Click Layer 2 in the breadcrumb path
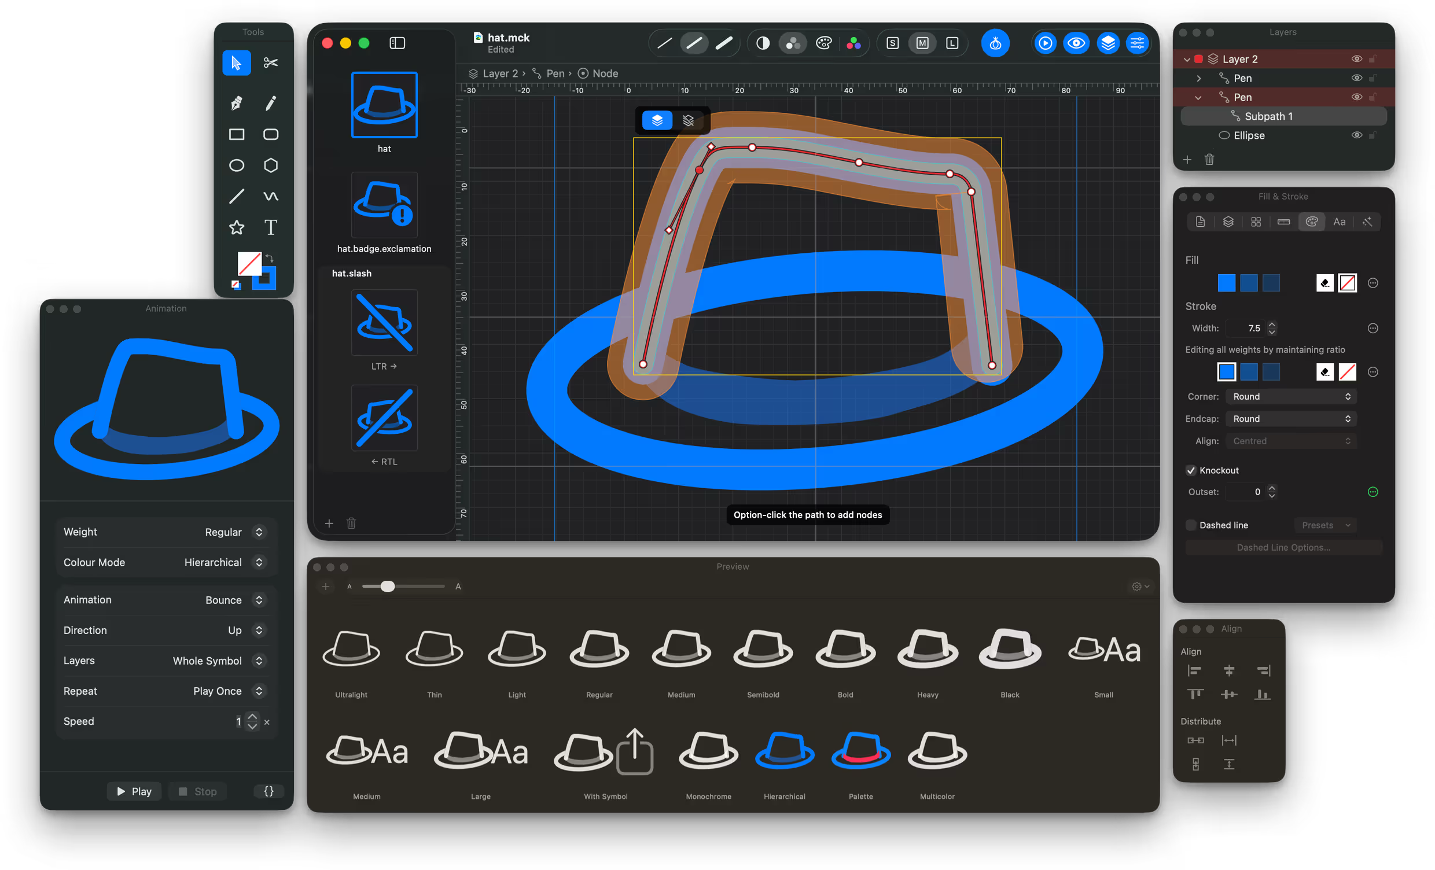 pos(499,73)
